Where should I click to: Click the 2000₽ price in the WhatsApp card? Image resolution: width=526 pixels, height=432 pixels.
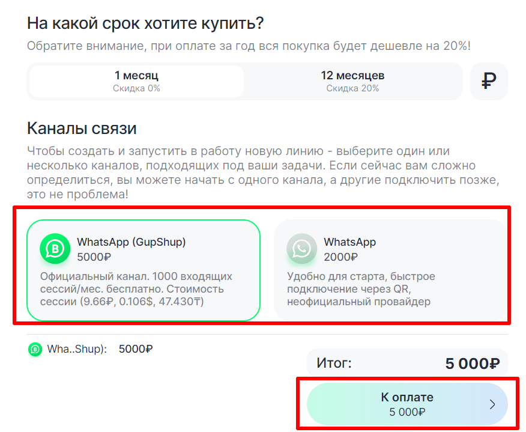coord(341,257)
